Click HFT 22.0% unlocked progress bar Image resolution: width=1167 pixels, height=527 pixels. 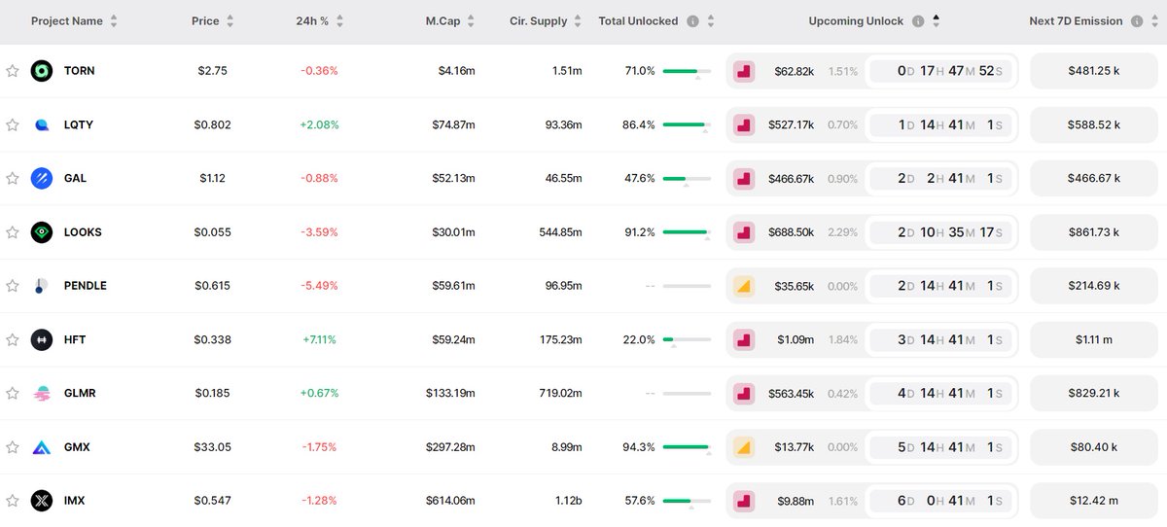[687, 340]
